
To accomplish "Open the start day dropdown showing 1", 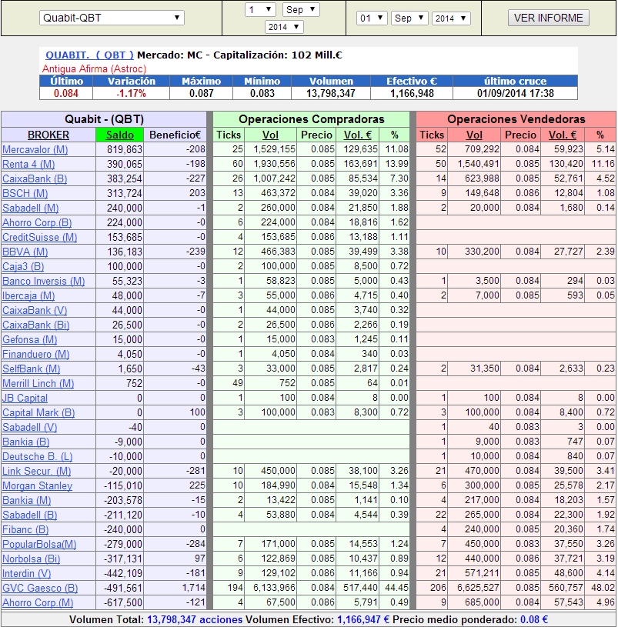I will point(260,9).
